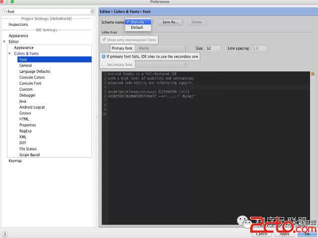Open Scope Based colors
Image resolution: width=318 pixels, height=238 pixels.
pos(29,155)
